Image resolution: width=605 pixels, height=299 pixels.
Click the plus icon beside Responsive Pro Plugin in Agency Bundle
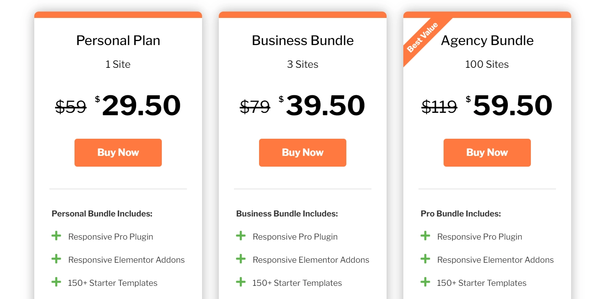pyautogui.click(x=425, y=236)
